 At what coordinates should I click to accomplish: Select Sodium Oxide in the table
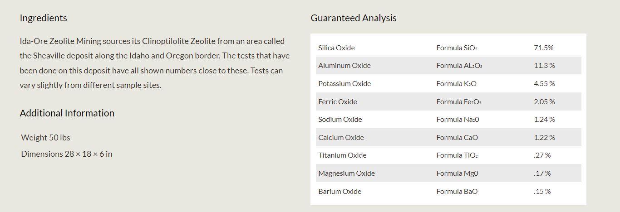click(x=340, y=120)
